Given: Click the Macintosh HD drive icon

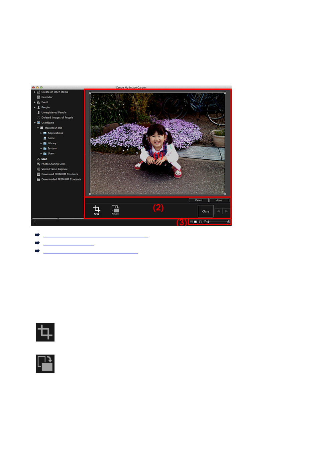Looking at the screenshot, I should tap(42, 128).
